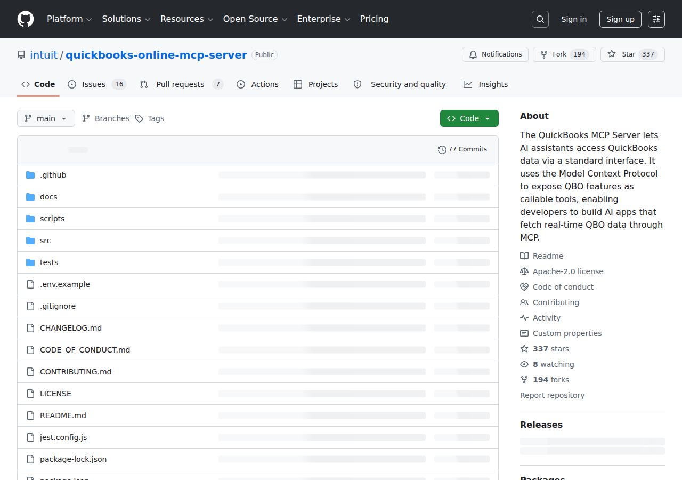Expand the Enterprise menu
Viewport: 682px width, 480px height.
[323, 19]
